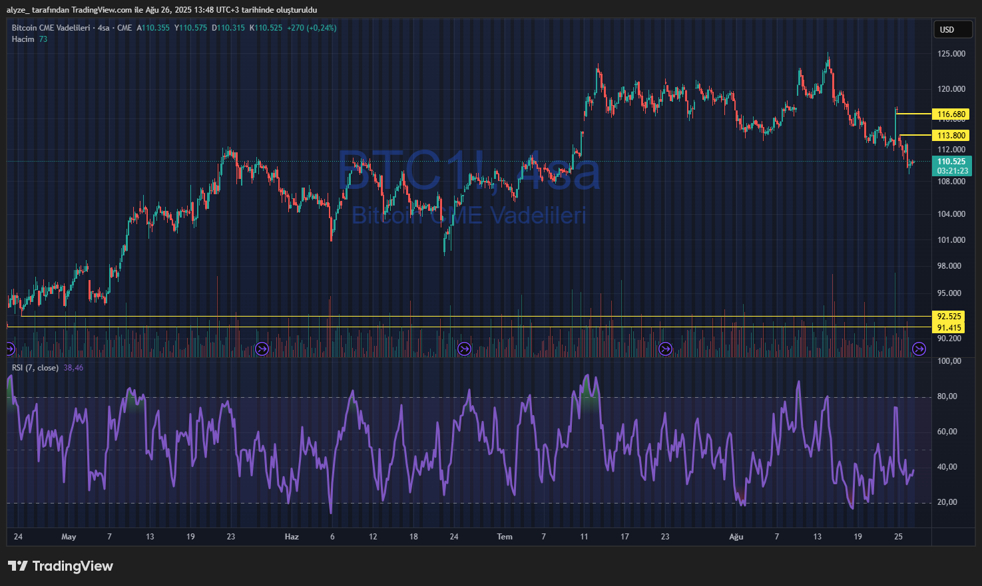Click the May label on the time axis
This screenshot has width=982, height=586.
tap(69, 537)
